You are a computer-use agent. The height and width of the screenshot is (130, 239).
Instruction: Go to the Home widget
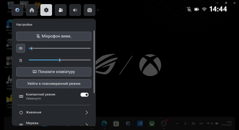pyautogui.click(x=32, y=10)
